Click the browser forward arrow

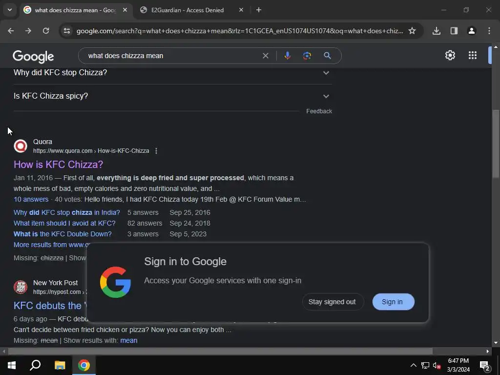click(28, 31)
